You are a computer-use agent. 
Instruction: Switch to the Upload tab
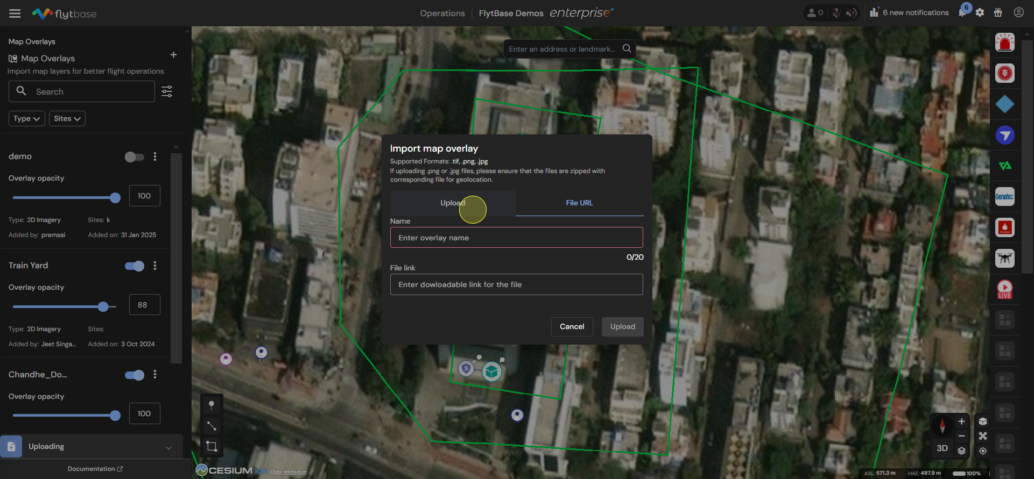[x=453, y=203]
